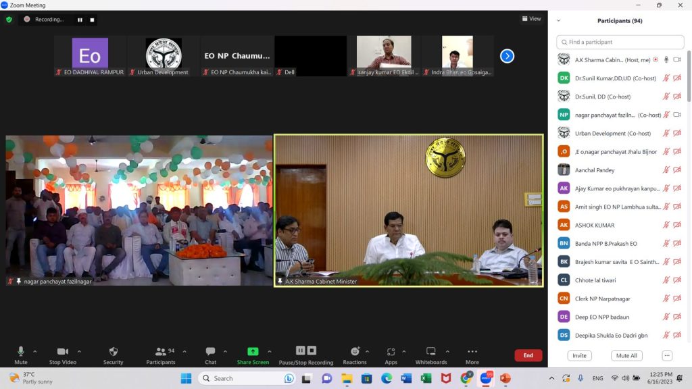Click the green encryption shield icon
Viewport: 692px width, 389px height.
click(9, 20)
